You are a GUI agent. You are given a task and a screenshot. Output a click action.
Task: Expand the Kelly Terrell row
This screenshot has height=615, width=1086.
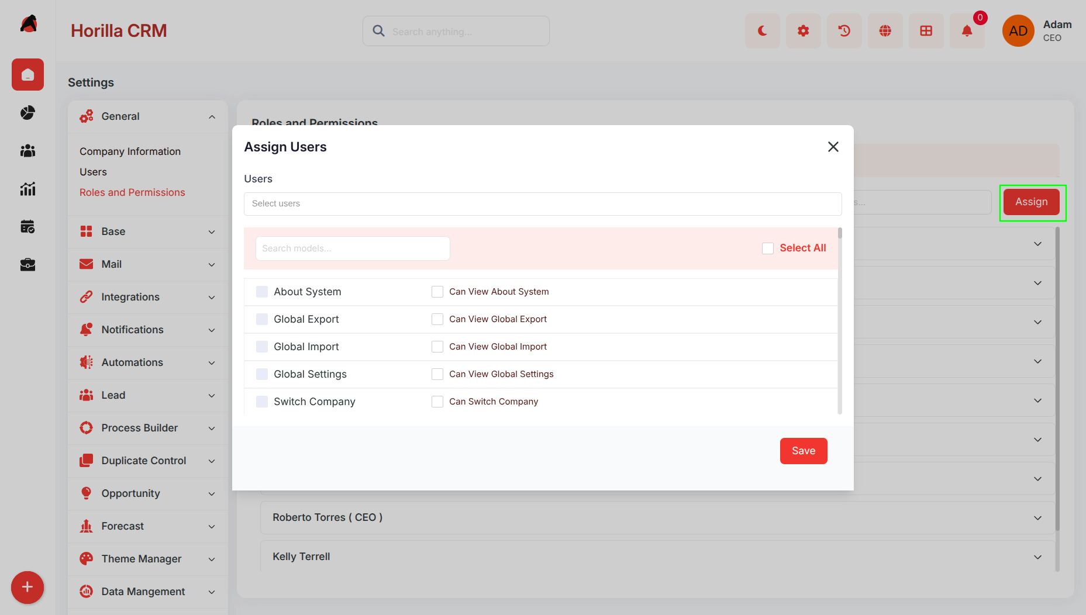pyautogui.click(x=657, y=557)
